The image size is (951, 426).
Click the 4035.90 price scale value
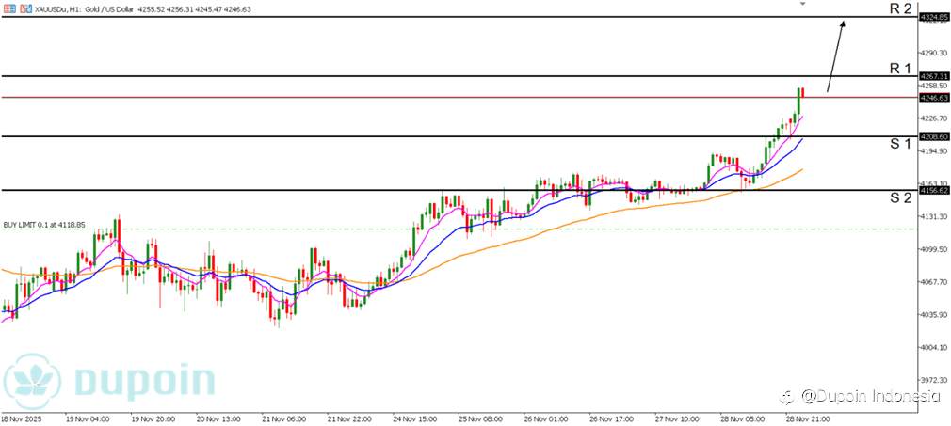[934, 314]
